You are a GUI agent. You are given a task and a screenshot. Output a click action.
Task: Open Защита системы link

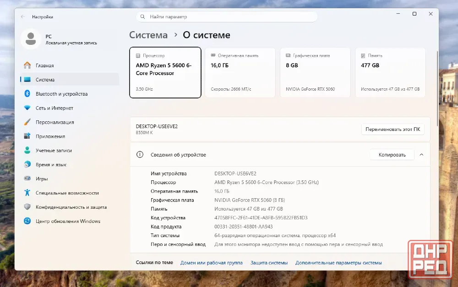tap(269, 263)
